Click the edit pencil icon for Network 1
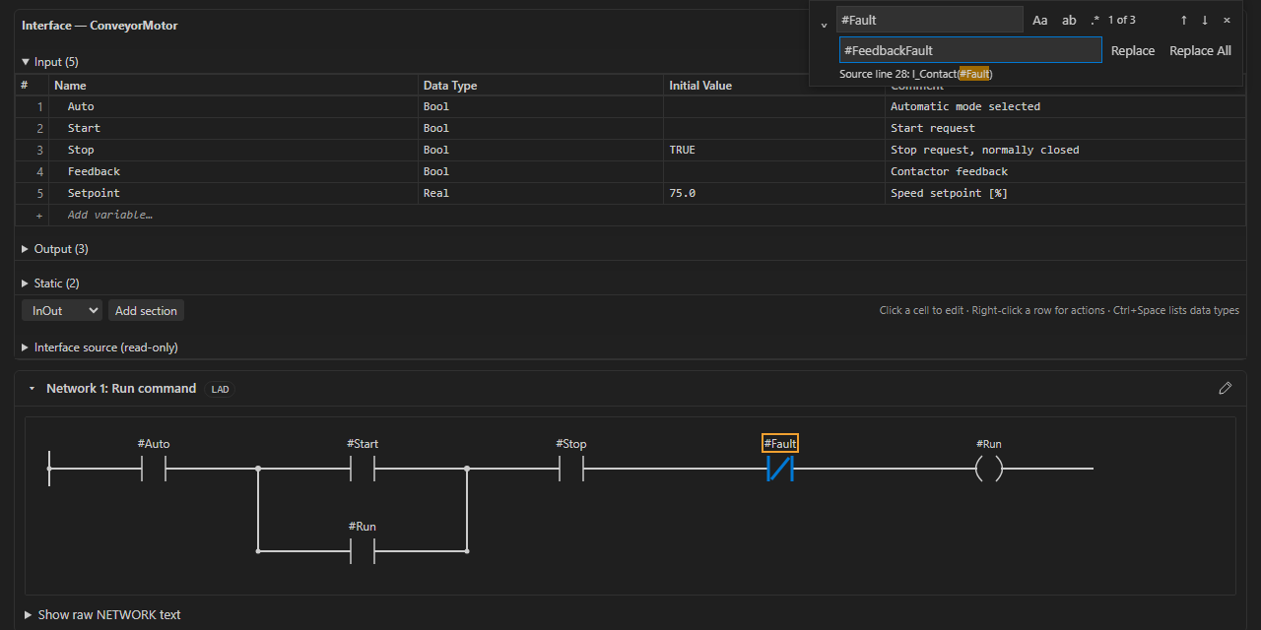Viewport: 1261px width, 630px height. 1226,389
